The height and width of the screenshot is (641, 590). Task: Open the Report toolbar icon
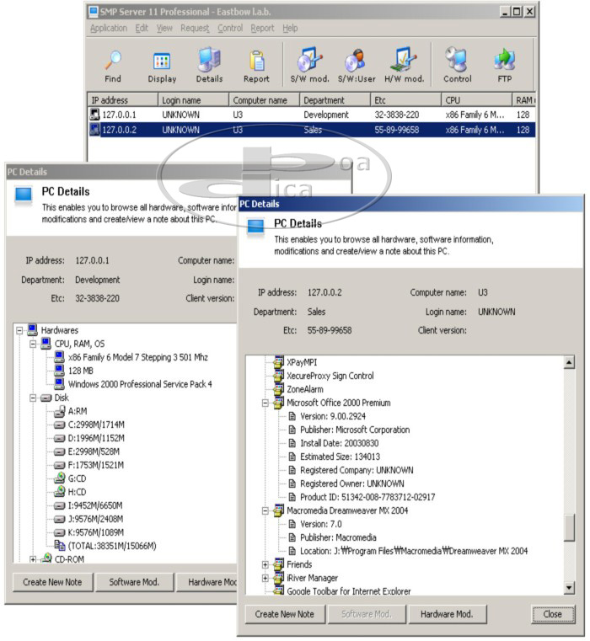(x=256, y=61)
